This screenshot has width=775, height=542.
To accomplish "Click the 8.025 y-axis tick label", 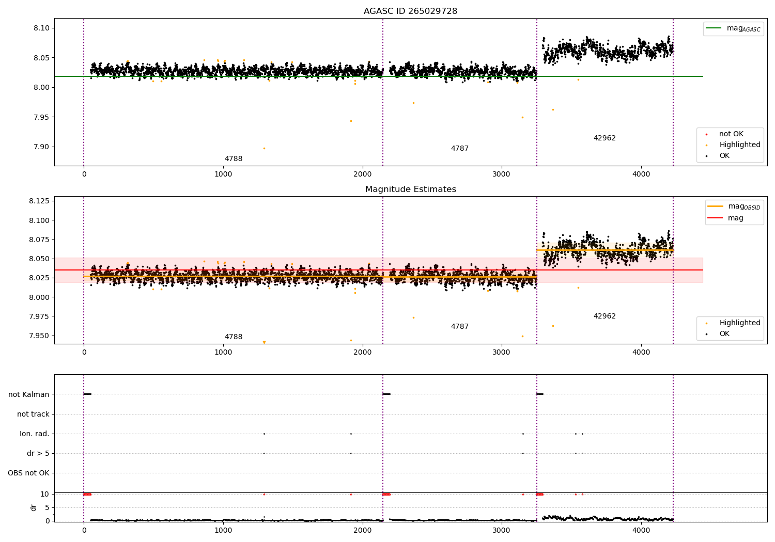I will point(40,278).
